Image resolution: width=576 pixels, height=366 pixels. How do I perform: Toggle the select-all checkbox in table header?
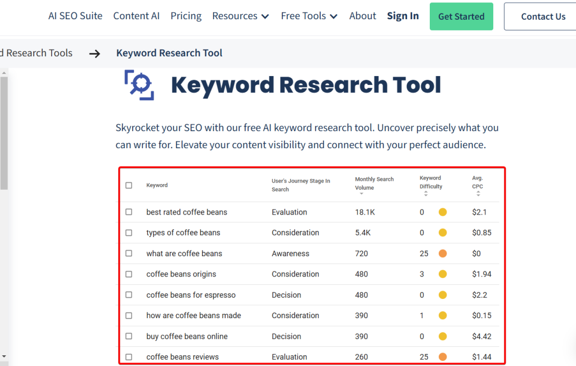129,185
